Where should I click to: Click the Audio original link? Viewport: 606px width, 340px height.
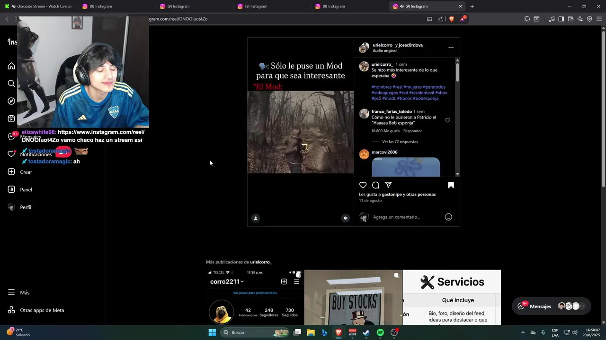384,51
